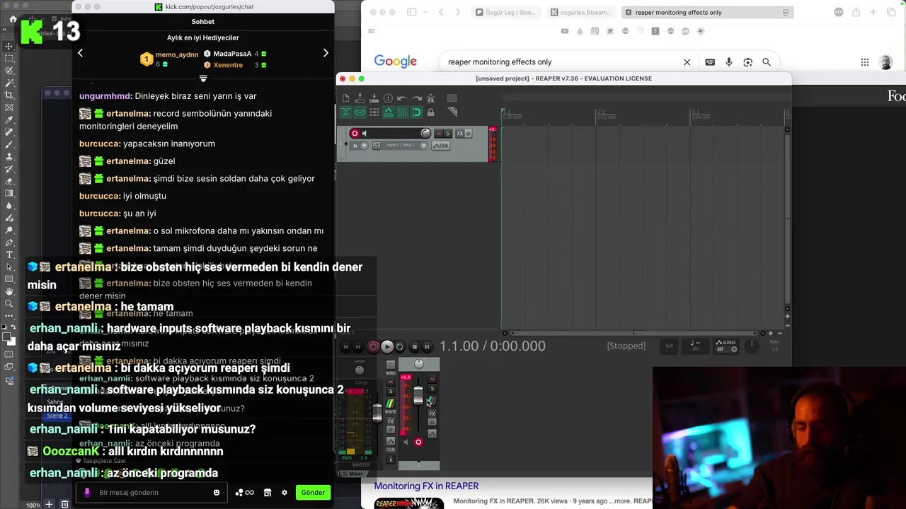Click REAPER's Open project icon
The image size is (906, 509).
coord(360,98)
